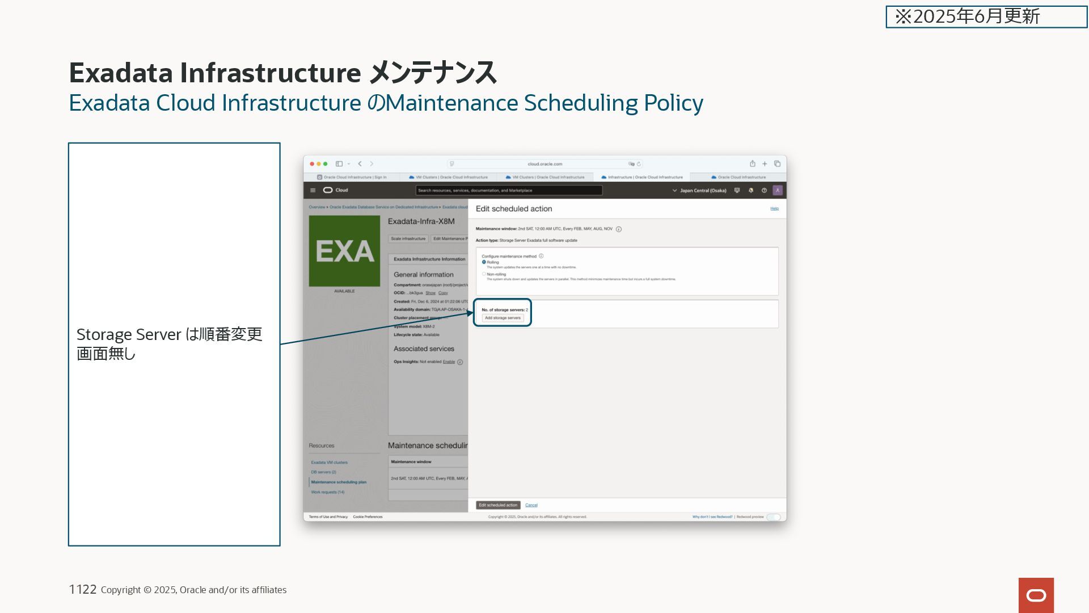Select the Non-rolling maintenance method

pos(484,274)
